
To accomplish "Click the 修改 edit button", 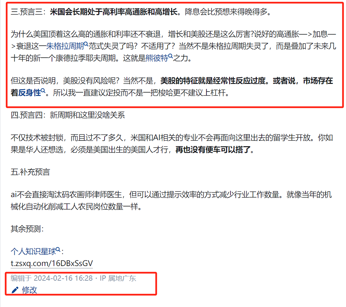I will click(29, 290).
